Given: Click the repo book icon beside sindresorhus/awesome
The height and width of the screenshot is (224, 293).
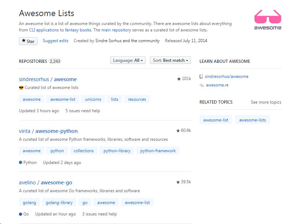Looking at the screenshot, I should pyautogui.click(x=201, y=76).
